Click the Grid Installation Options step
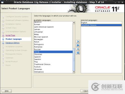 tap(16, 32)
